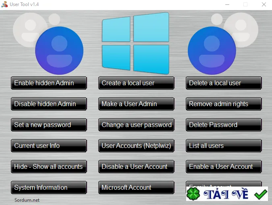Click Disable a User Account
Viewport: 272px width, 205px height.
click(136, 166)
